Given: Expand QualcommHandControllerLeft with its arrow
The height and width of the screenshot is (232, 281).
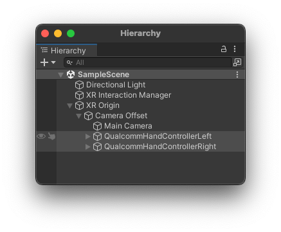Looking at the screenshot, I should (87, 136).
